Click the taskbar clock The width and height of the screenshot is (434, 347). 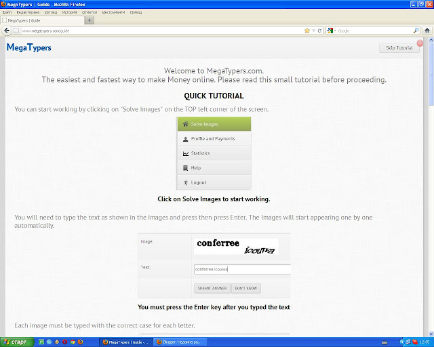point(425,342)
